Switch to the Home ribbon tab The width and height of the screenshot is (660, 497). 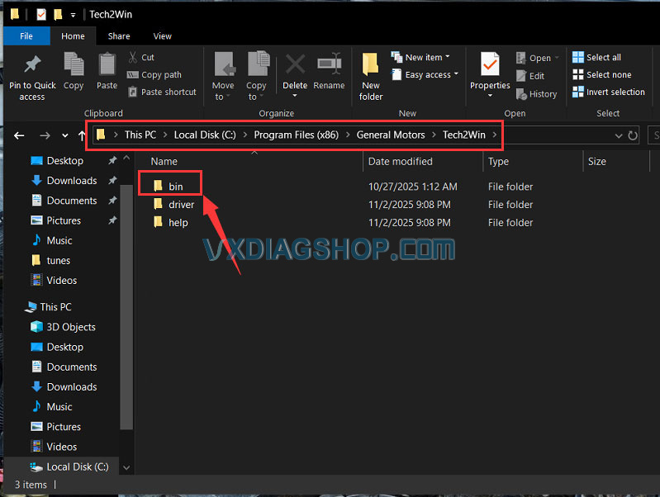[x=73, y=36]
